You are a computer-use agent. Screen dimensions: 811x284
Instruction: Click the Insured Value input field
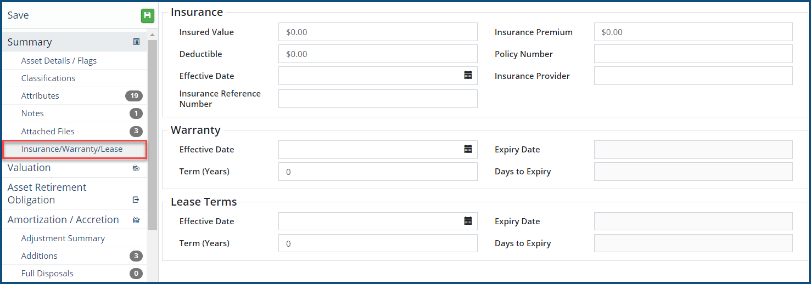point(377,32)
